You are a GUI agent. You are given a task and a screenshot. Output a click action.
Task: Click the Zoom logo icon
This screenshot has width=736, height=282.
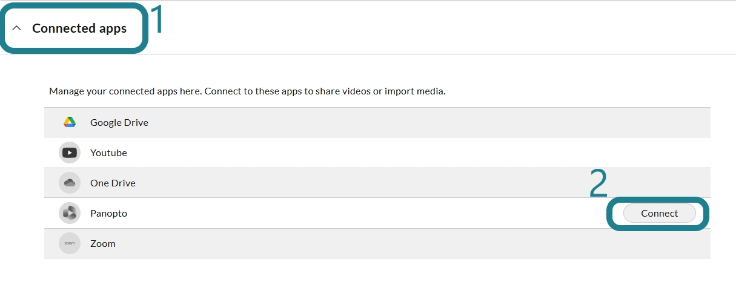70,243
